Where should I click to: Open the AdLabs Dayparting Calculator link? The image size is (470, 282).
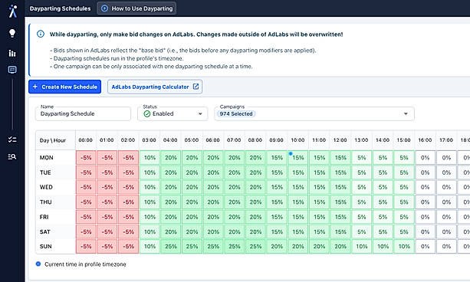[155, 87]
